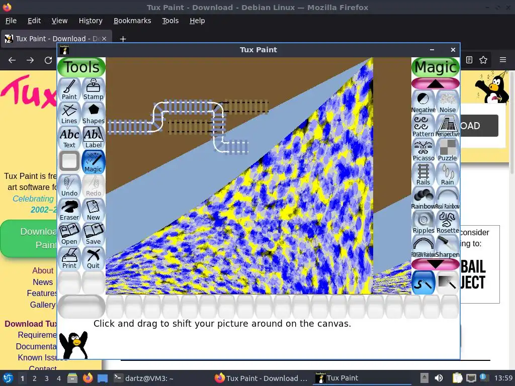Image resolution: width=515 pixels, height=386 pixels.
Task: Pick the Rain magic effect
Action: (x=447, y=174)
